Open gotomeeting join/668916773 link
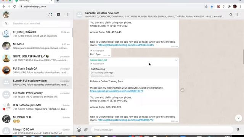The image size is (244, 137). (x=117, y=91)
